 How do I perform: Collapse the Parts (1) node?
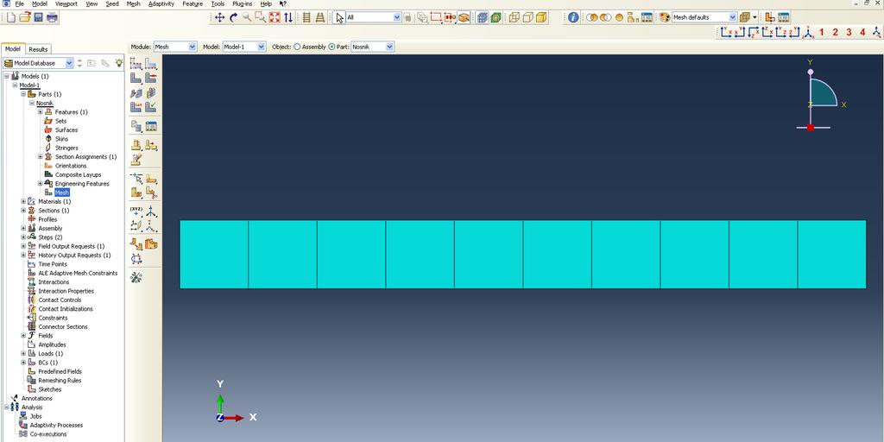click(x=23, y=94)
